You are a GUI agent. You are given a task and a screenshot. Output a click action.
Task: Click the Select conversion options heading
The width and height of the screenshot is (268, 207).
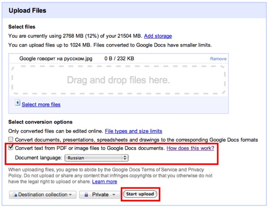click(x=41, y=122)
